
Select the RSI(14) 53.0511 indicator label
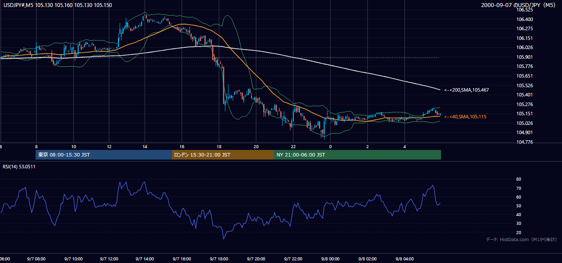[19, 167]
